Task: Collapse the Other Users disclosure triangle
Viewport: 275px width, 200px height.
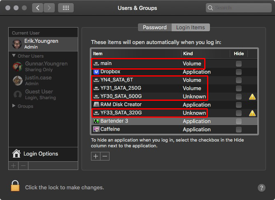Action: [x=14, y=56]
